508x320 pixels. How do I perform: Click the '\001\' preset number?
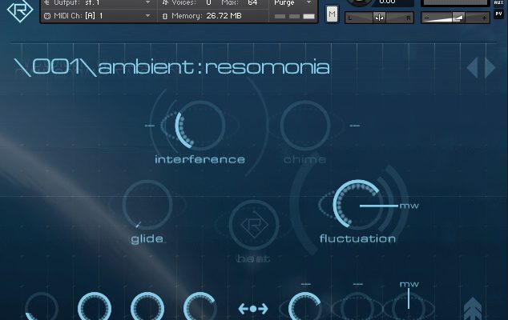click(x=54, y=67)
